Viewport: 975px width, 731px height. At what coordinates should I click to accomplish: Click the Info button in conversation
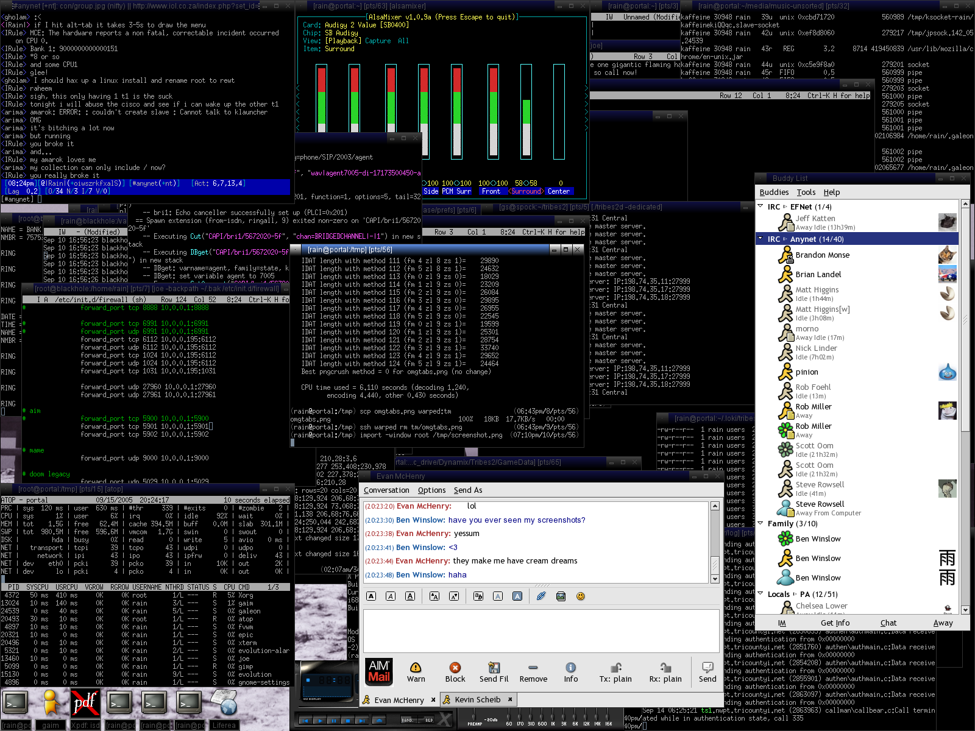coord(571,673)
